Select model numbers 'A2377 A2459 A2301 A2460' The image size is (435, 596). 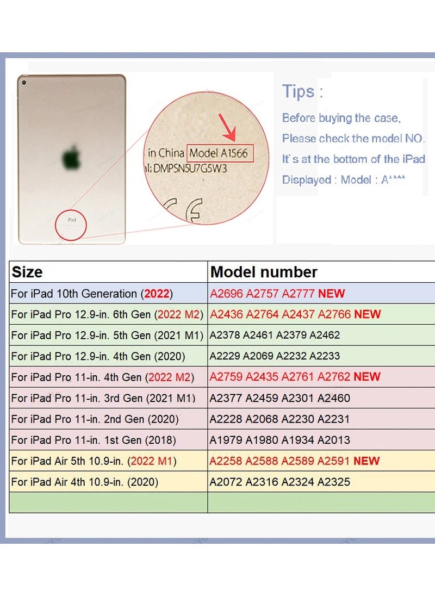[x=279, y=398]
